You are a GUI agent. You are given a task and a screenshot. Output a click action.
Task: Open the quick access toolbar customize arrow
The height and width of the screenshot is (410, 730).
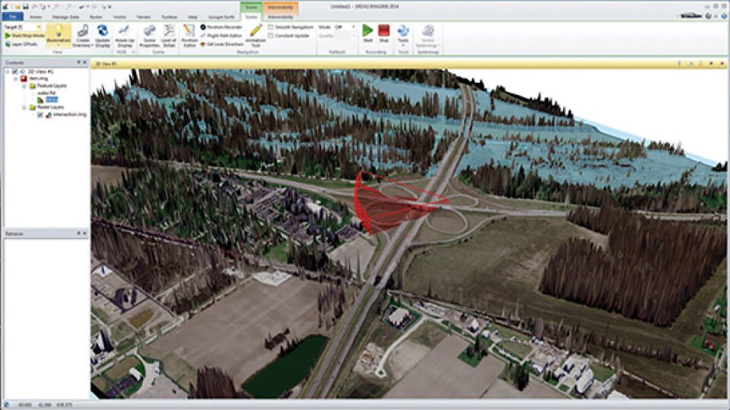(109, 7)
